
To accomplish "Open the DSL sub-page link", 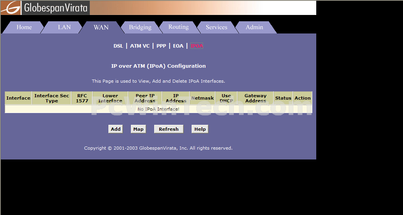I will click(x=118, y=46).
